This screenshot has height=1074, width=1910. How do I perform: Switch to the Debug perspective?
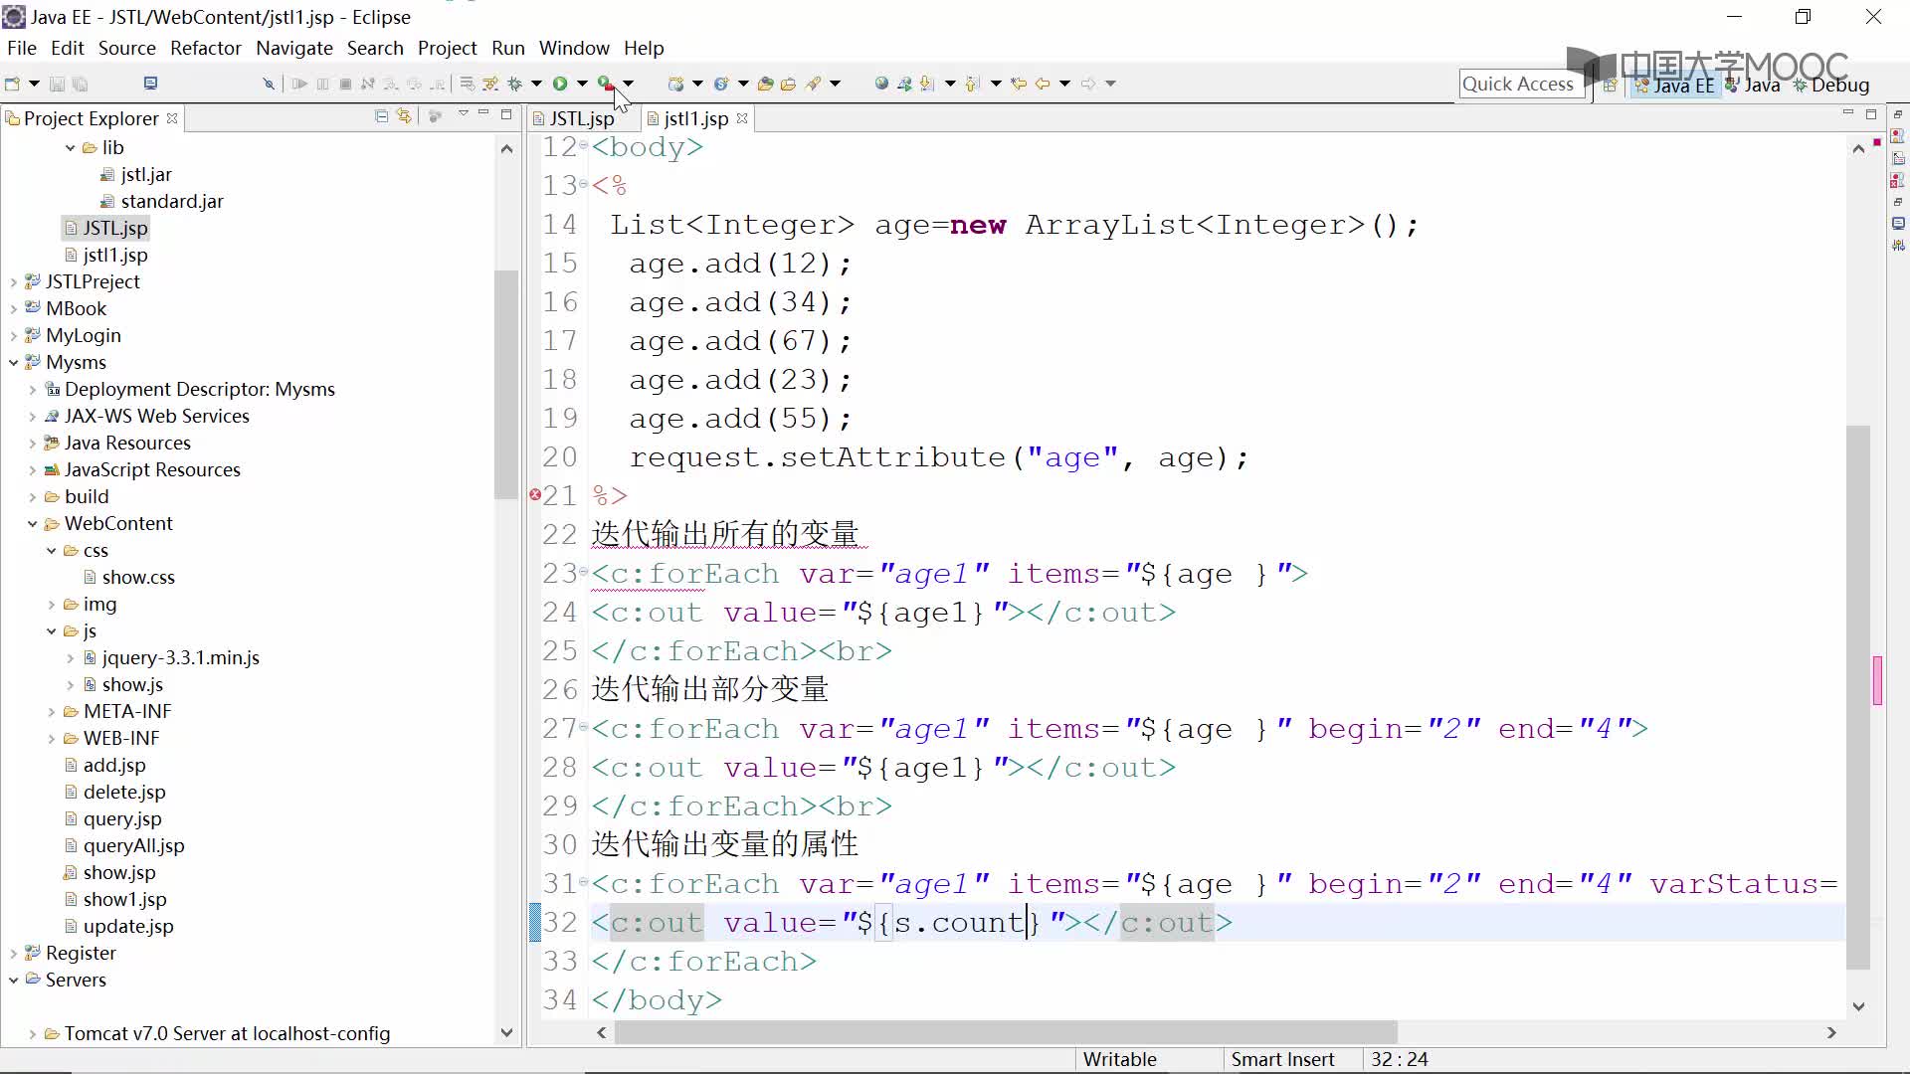[x=1831, y=86]
